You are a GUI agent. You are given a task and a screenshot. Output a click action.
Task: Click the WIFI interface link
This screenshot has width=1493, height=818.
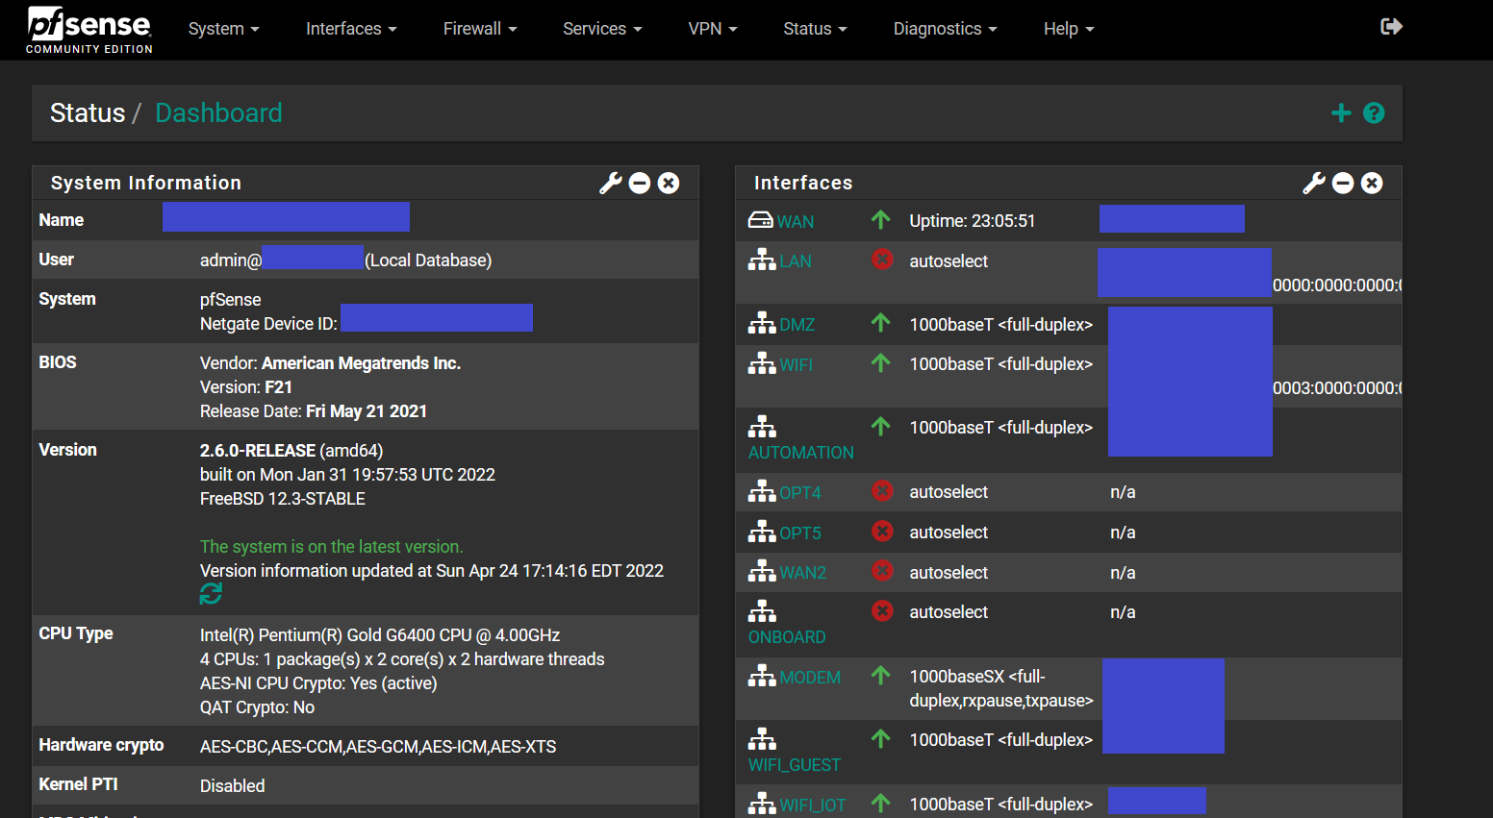(797, 365)
